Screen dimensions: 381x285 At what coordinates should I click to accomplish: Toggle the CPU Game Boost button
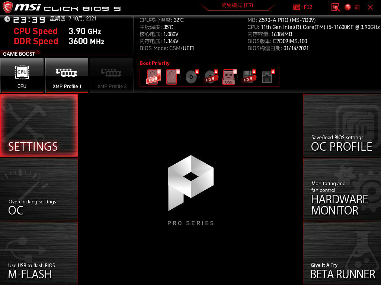(22, 76)
